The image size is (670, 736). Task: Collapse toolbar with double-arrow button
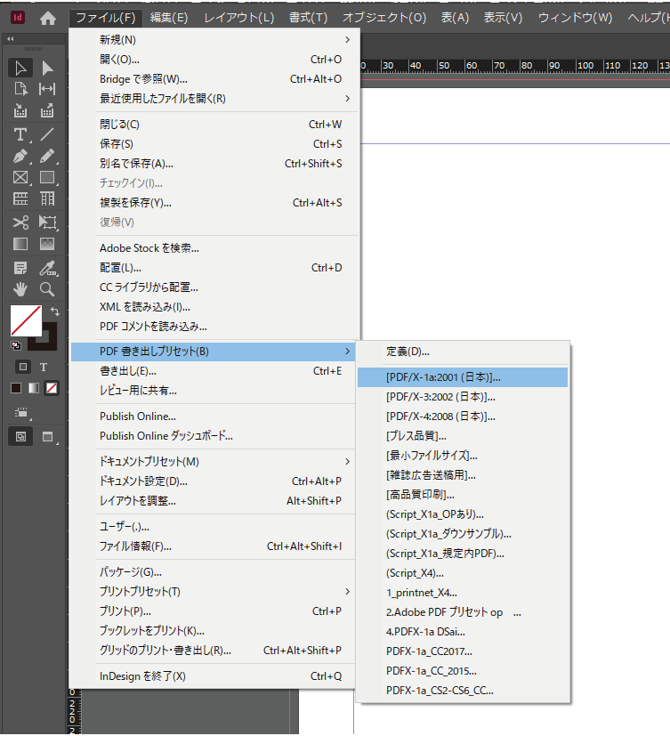(x=11, y=39)
